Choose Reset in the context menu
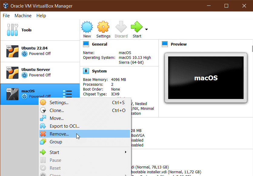Screen dimensions: 253x176 pos(85,168)
